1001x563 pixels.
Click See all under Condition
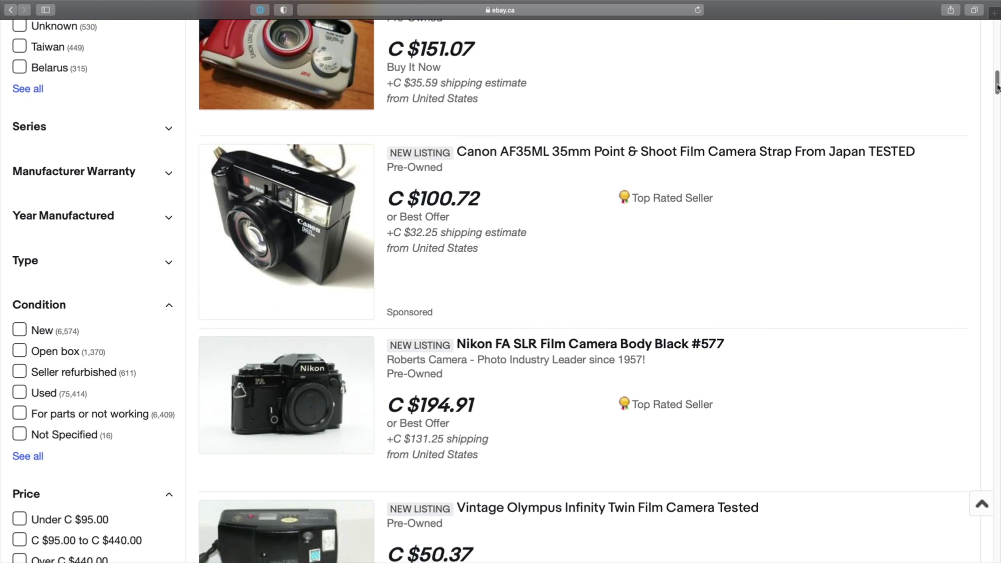[x=28, y=456]
